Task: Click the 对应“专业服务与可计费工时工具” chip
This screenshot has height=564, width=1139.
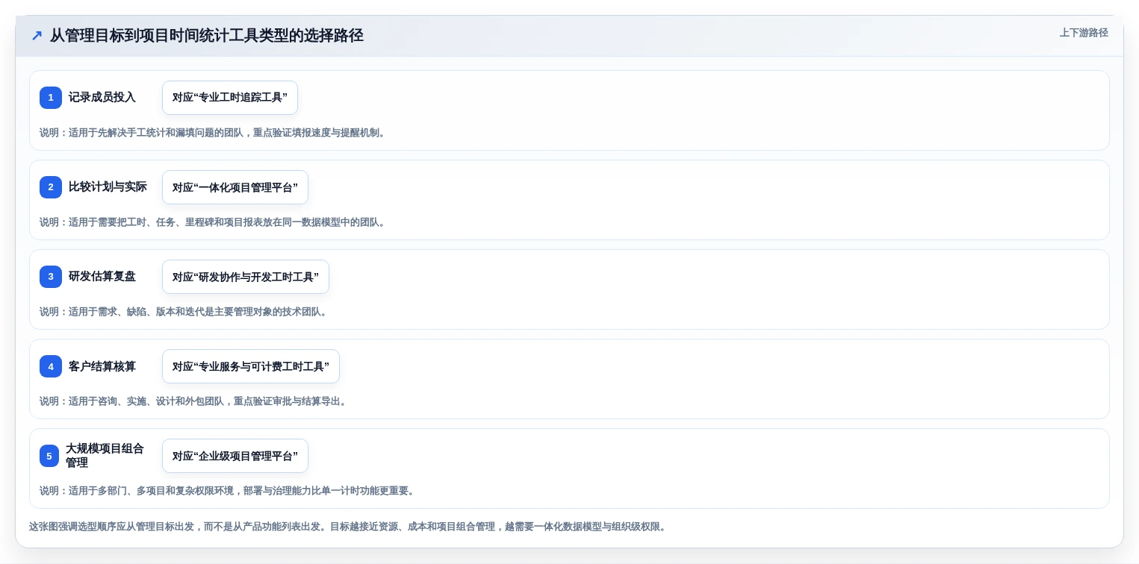Action: pyautogui.click(x=251, y=366)
